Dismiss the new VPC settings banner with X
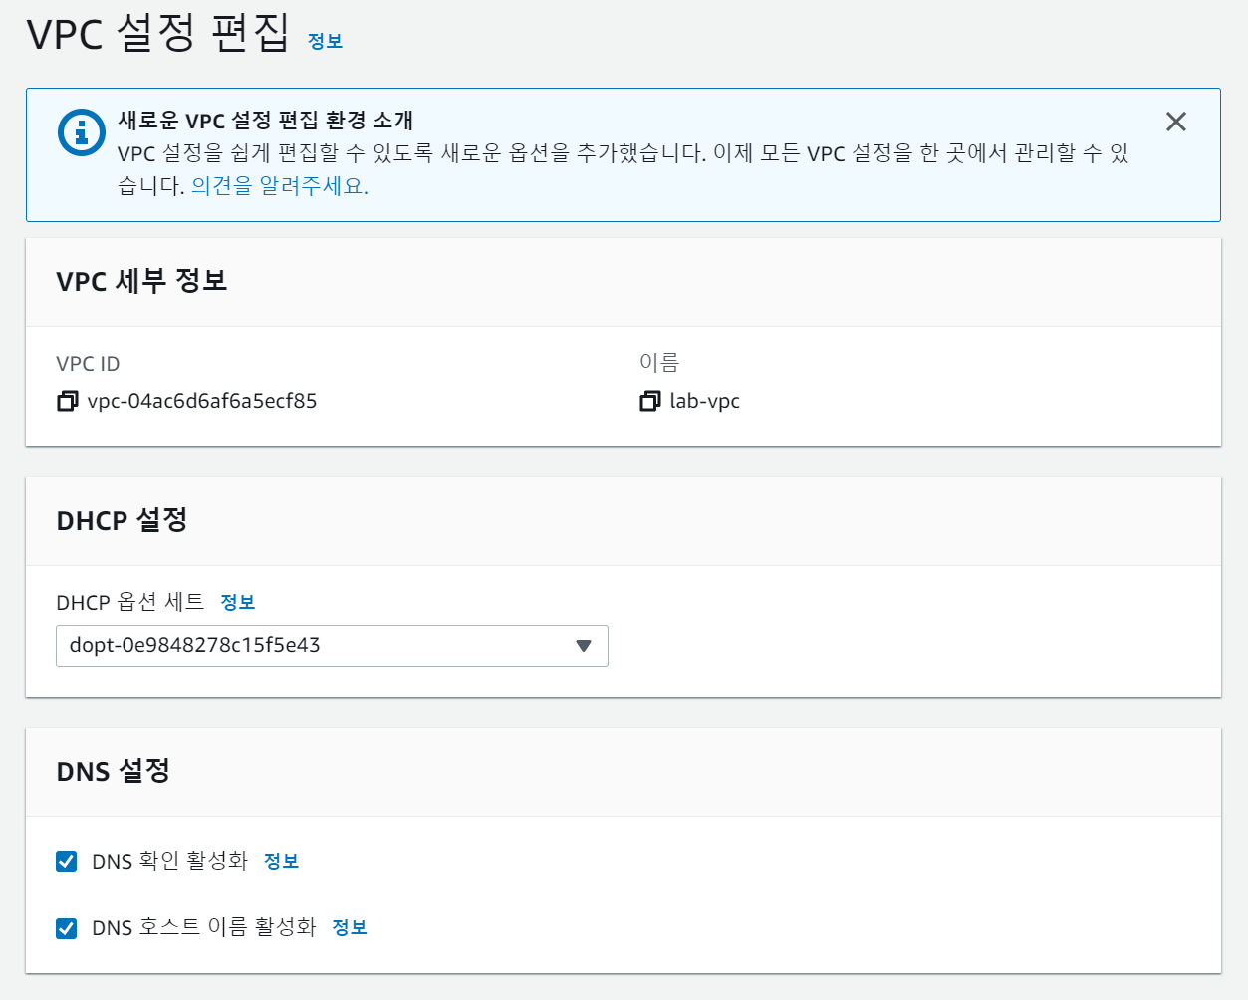Image resolution: width=1248 pixels, height=1000 pixels. point(1176,122)
